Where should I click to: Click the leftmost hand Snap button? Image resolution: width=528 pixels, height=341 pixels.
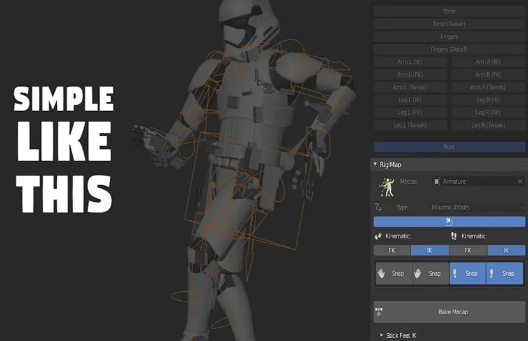(x=394, y=273)
